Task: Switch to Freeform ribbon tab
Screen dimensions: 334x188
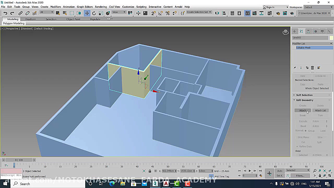Action: (31, 19)
